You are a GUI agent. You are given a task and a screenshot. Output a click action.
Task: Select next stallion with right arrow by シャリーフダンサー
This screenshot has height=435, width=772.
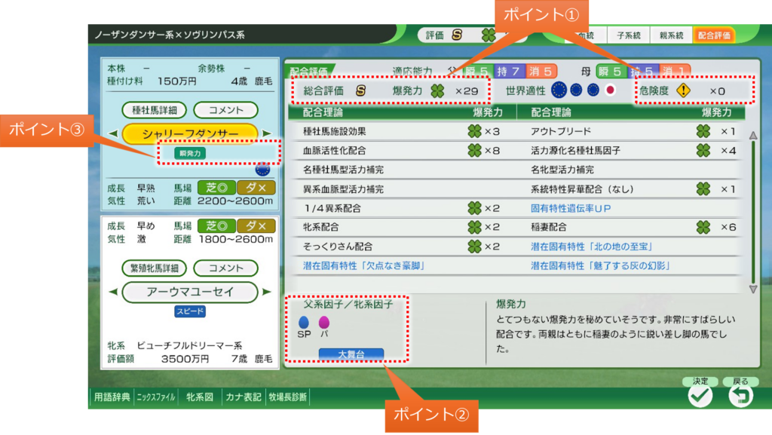pos(266,133)
